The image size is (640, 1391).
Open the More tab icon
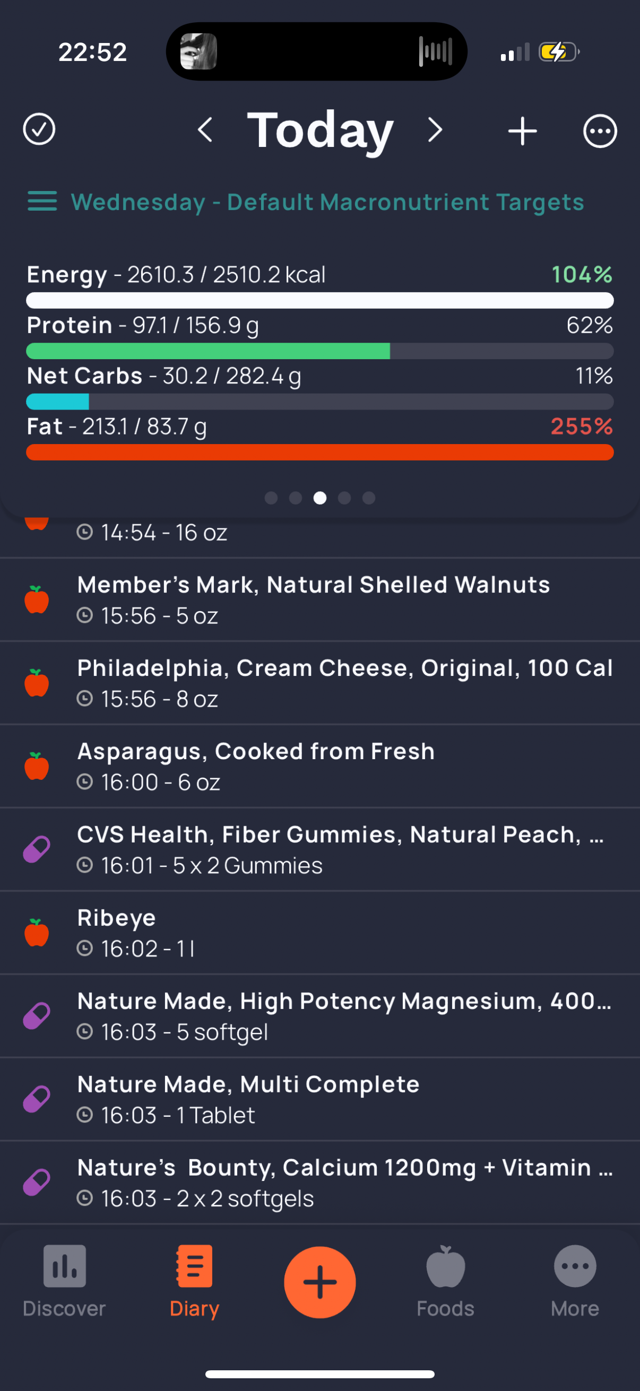coord(575,1266)
